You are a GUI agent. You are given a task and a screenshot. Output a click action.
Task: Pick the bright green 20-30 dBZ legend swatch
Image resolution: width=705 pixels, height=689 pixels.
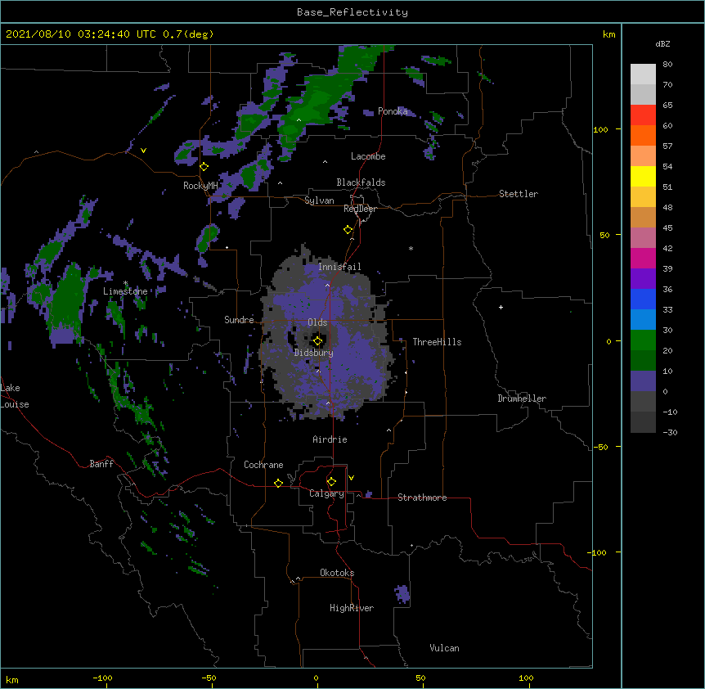643,340
